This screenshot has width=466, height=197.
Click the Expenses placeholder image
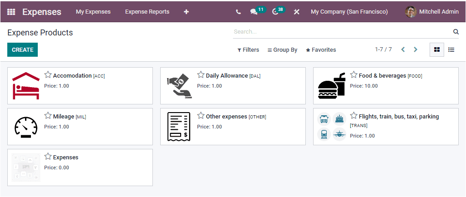tap(26, 167)
